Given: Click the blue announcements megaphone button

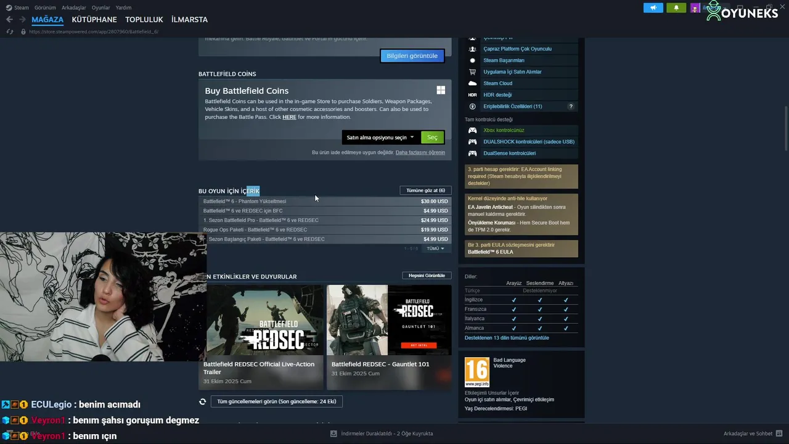Looking at the screenshot, I should coord(653,7).
